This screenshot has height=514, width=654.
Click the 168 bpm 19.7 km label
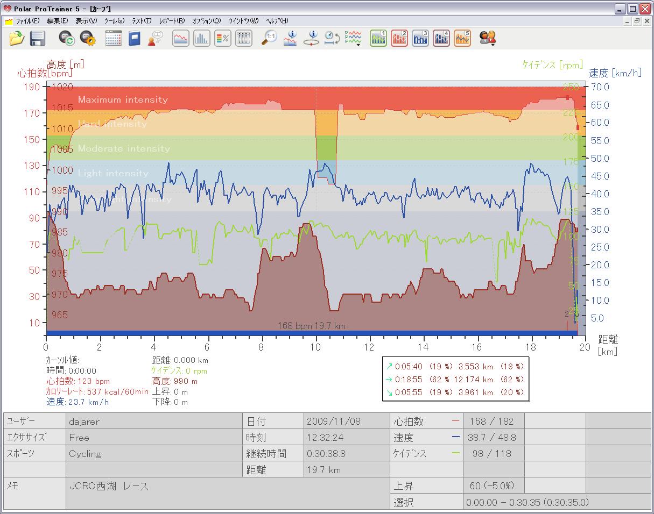312,325
